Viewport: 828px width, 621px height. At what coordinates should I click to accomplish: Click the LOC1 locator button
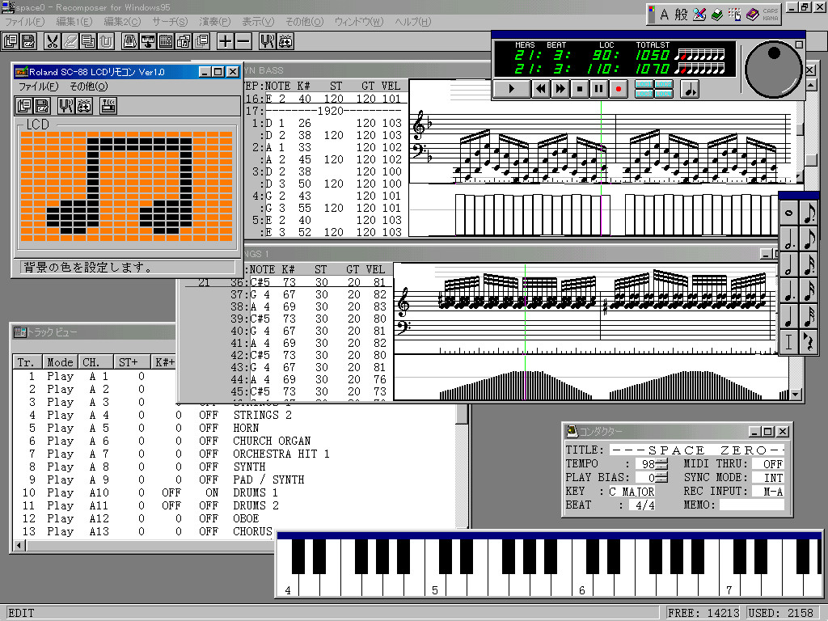pos(644,84)
